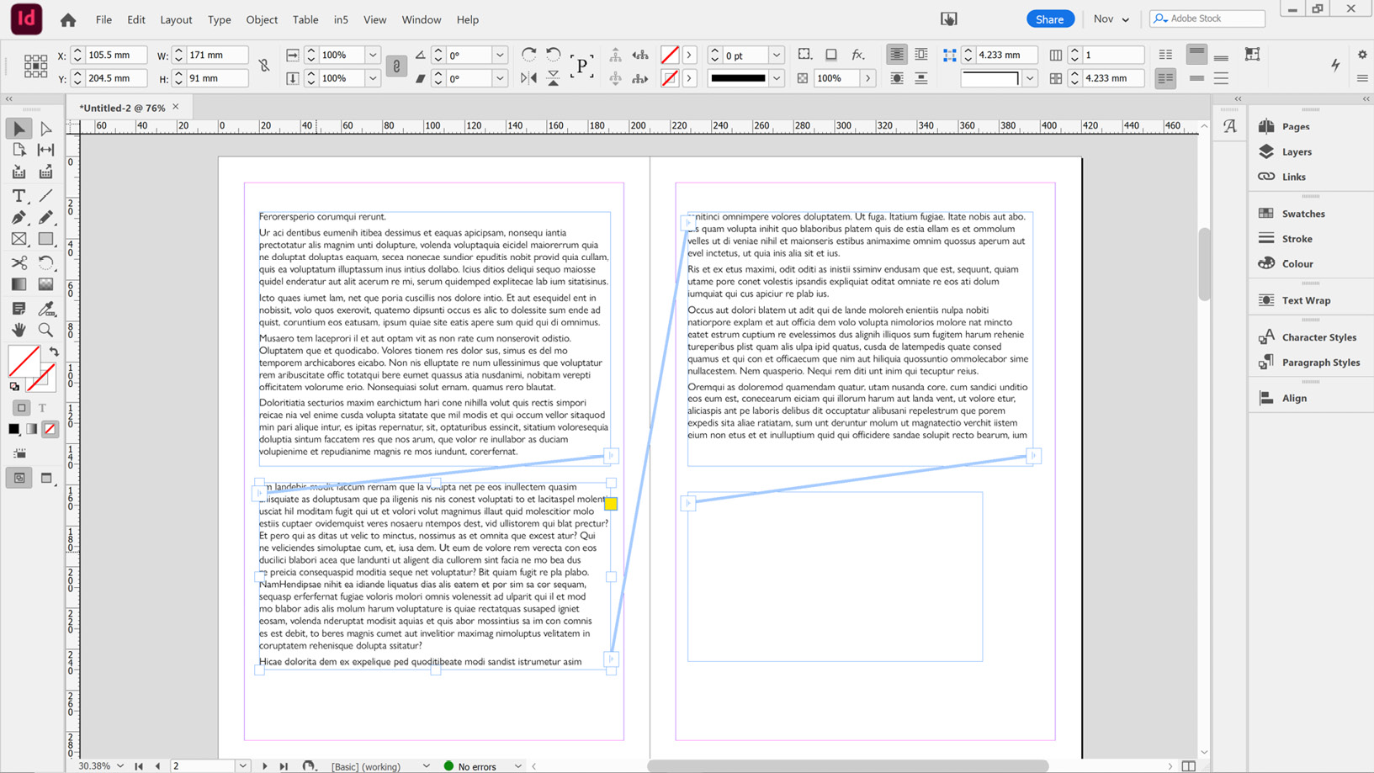Screen dimensions: 1374x773
Task: Click inside the Adobe Stock search field
Action: [x=1212, y=18]
